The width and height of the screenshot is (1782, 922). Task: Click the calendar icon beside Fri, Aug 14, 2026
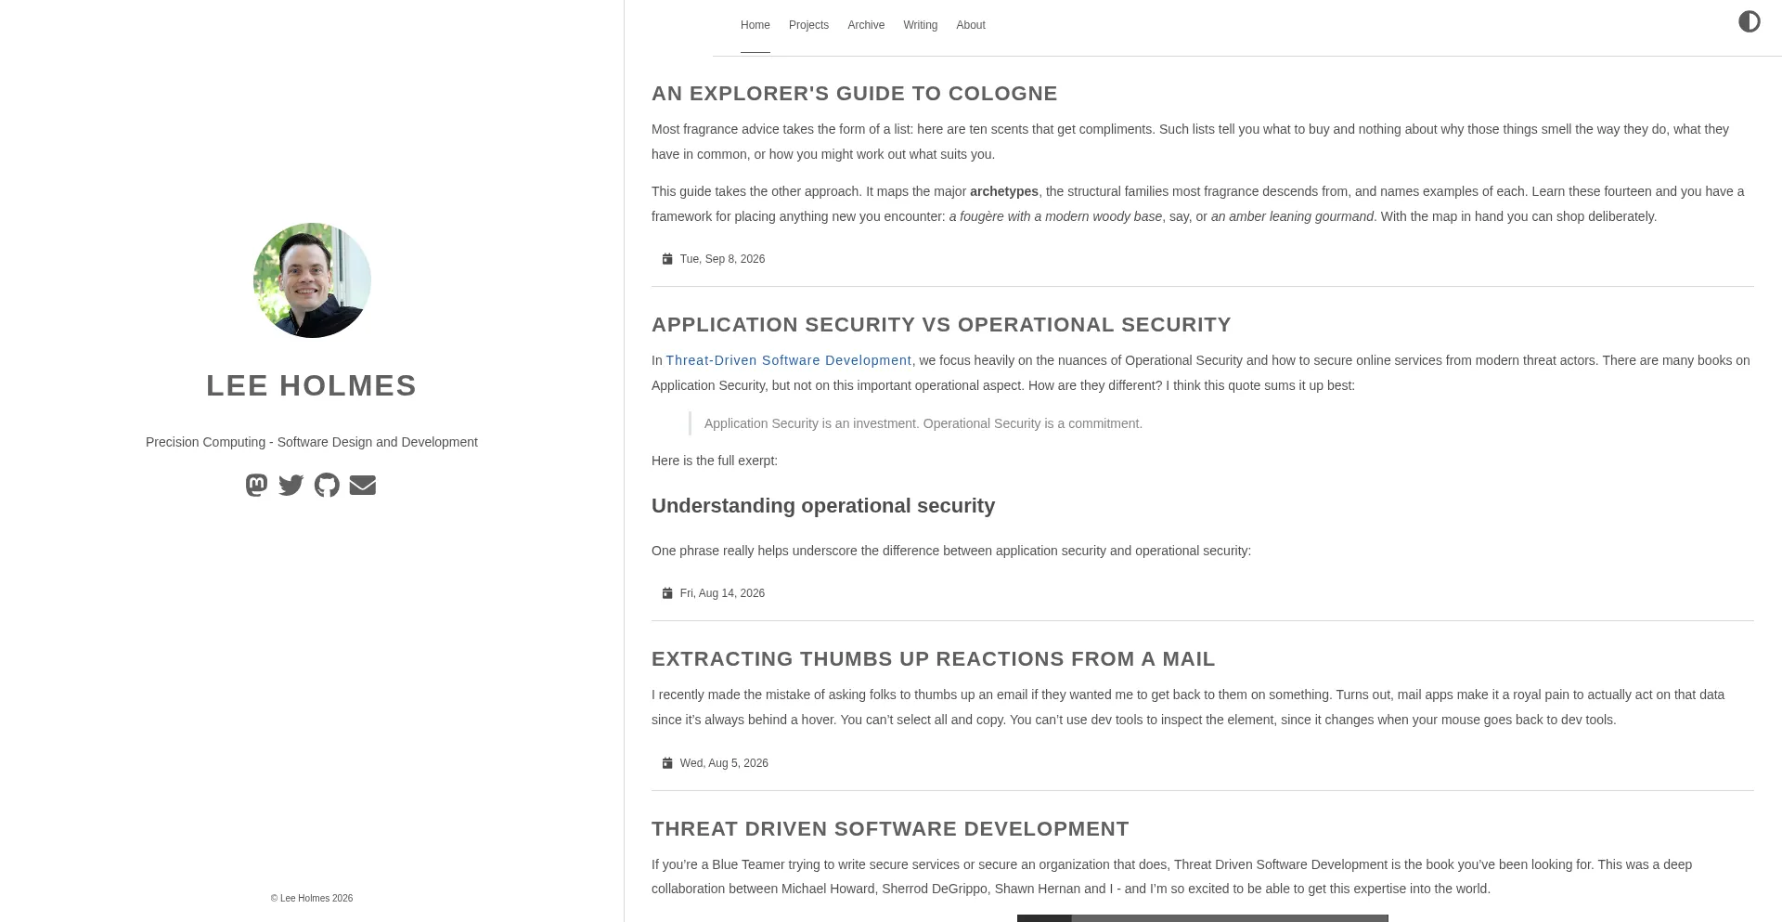click(667, 593)
